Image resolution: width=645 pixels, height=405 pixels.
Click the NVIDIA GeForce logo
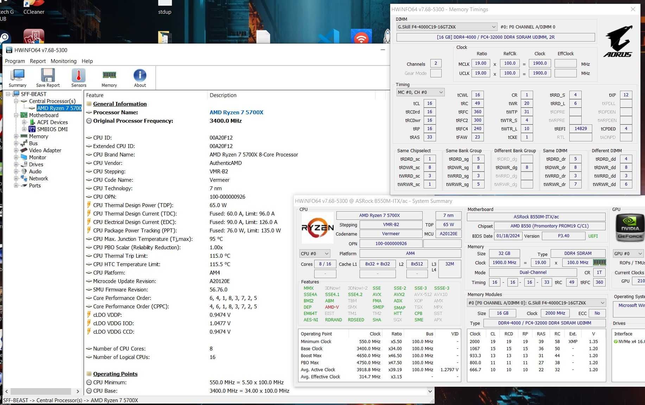click(x=630, y=228)
